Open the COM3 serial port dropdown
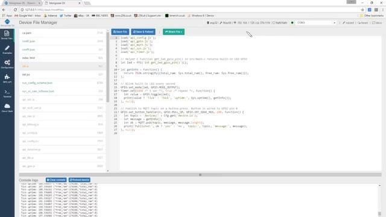This screenshot has width=386, height=217. pyautogui.click(x=316, y=23)
